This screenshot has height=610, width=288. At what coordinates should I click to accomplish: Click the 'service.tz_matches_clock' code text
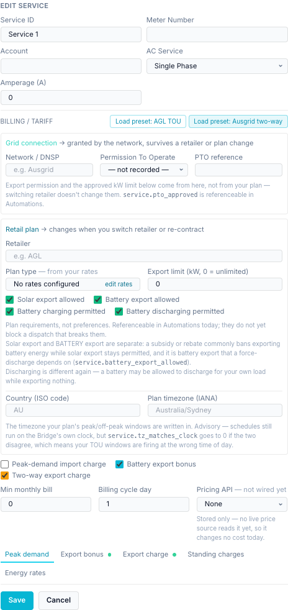click(152, 435)
